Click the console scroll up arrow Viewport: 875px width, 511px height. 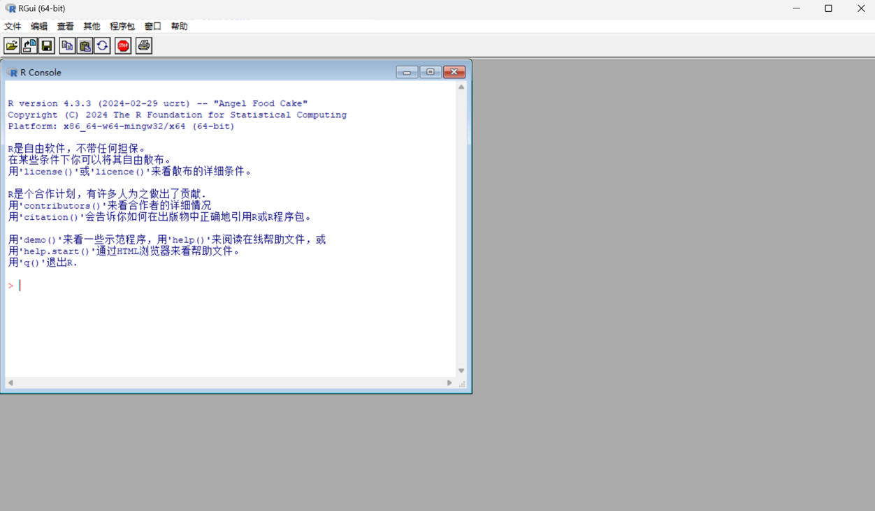pyautogui.click(x=461, y=87)
